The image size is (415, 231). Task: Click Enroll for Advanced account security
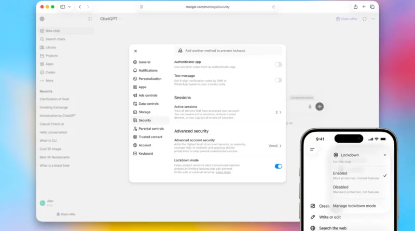click(275, 146)
